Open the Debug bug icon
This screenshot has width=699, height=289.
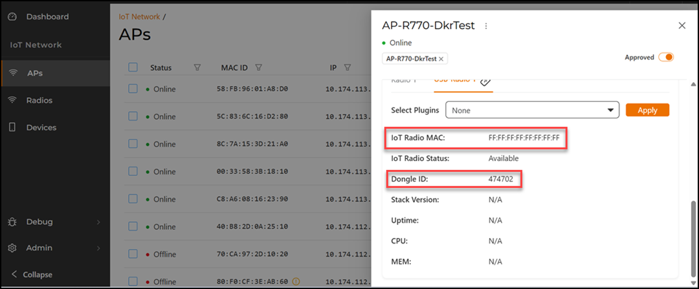coord(12,222)
